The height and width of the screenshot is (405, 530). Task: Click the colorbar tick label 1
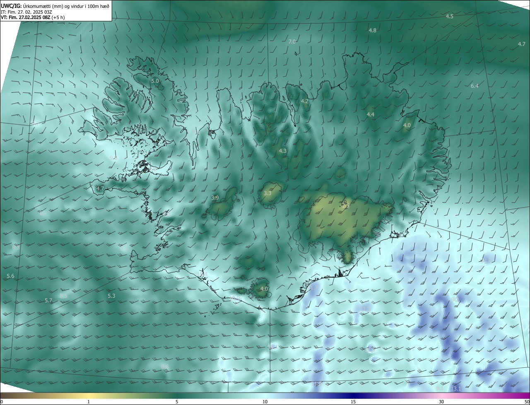tap(89, 402)
